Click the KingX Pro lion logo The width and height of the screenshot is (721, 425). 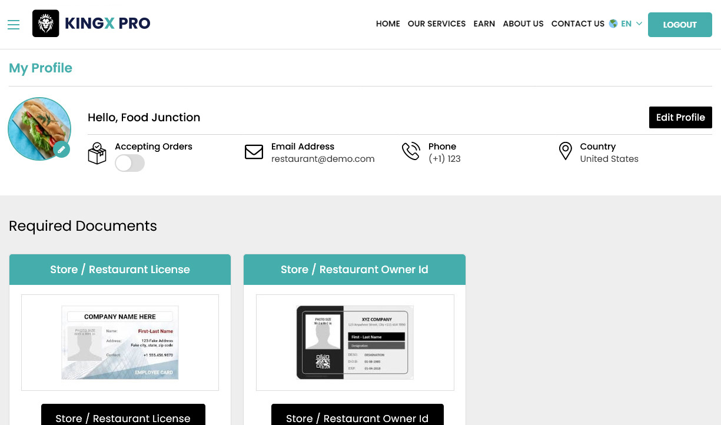pos(45,24)
